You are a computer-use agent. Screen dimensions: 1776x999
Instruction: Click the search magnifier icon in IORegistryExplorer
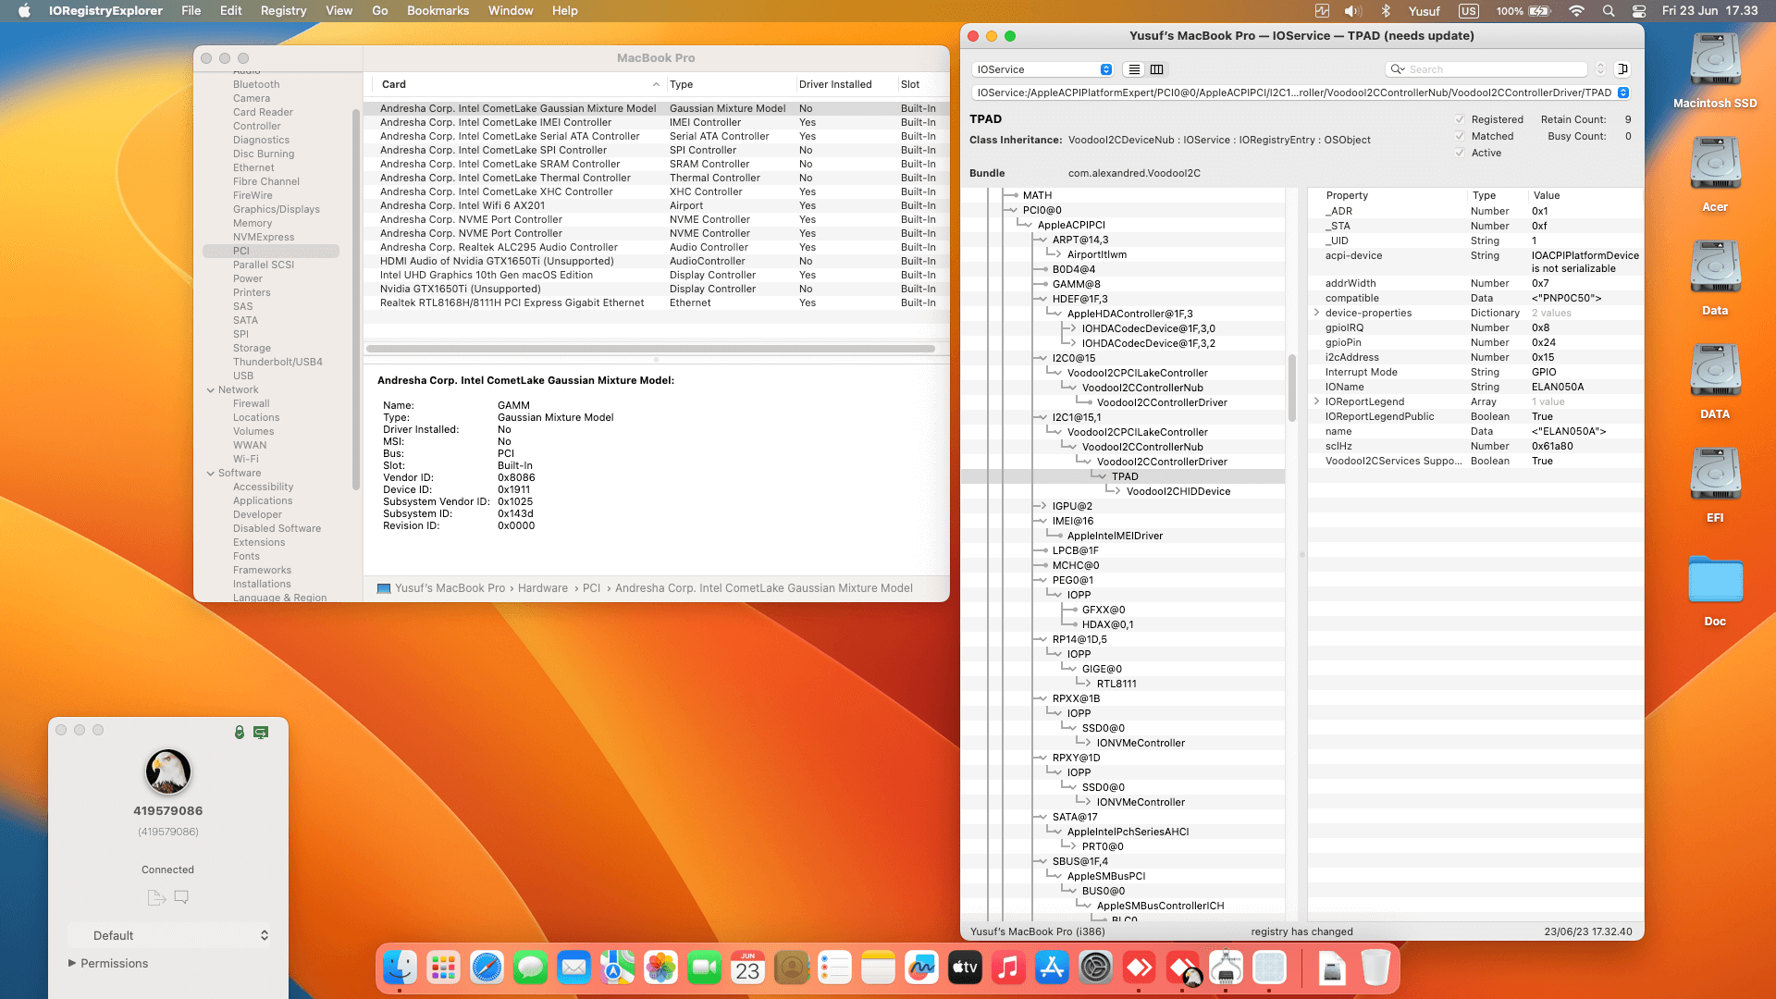(1398, 69)
